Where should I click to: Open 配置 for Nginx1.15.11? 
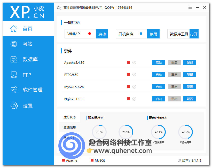pyautogui.click(x=190, y=99)
